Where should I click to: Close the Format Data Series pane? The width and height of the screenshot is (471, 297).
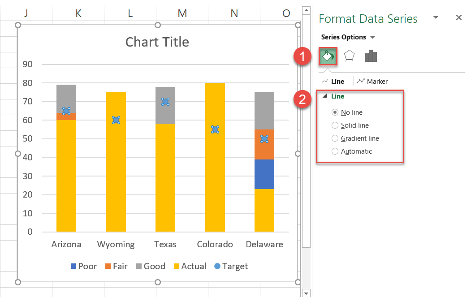(x=458, y=17)
